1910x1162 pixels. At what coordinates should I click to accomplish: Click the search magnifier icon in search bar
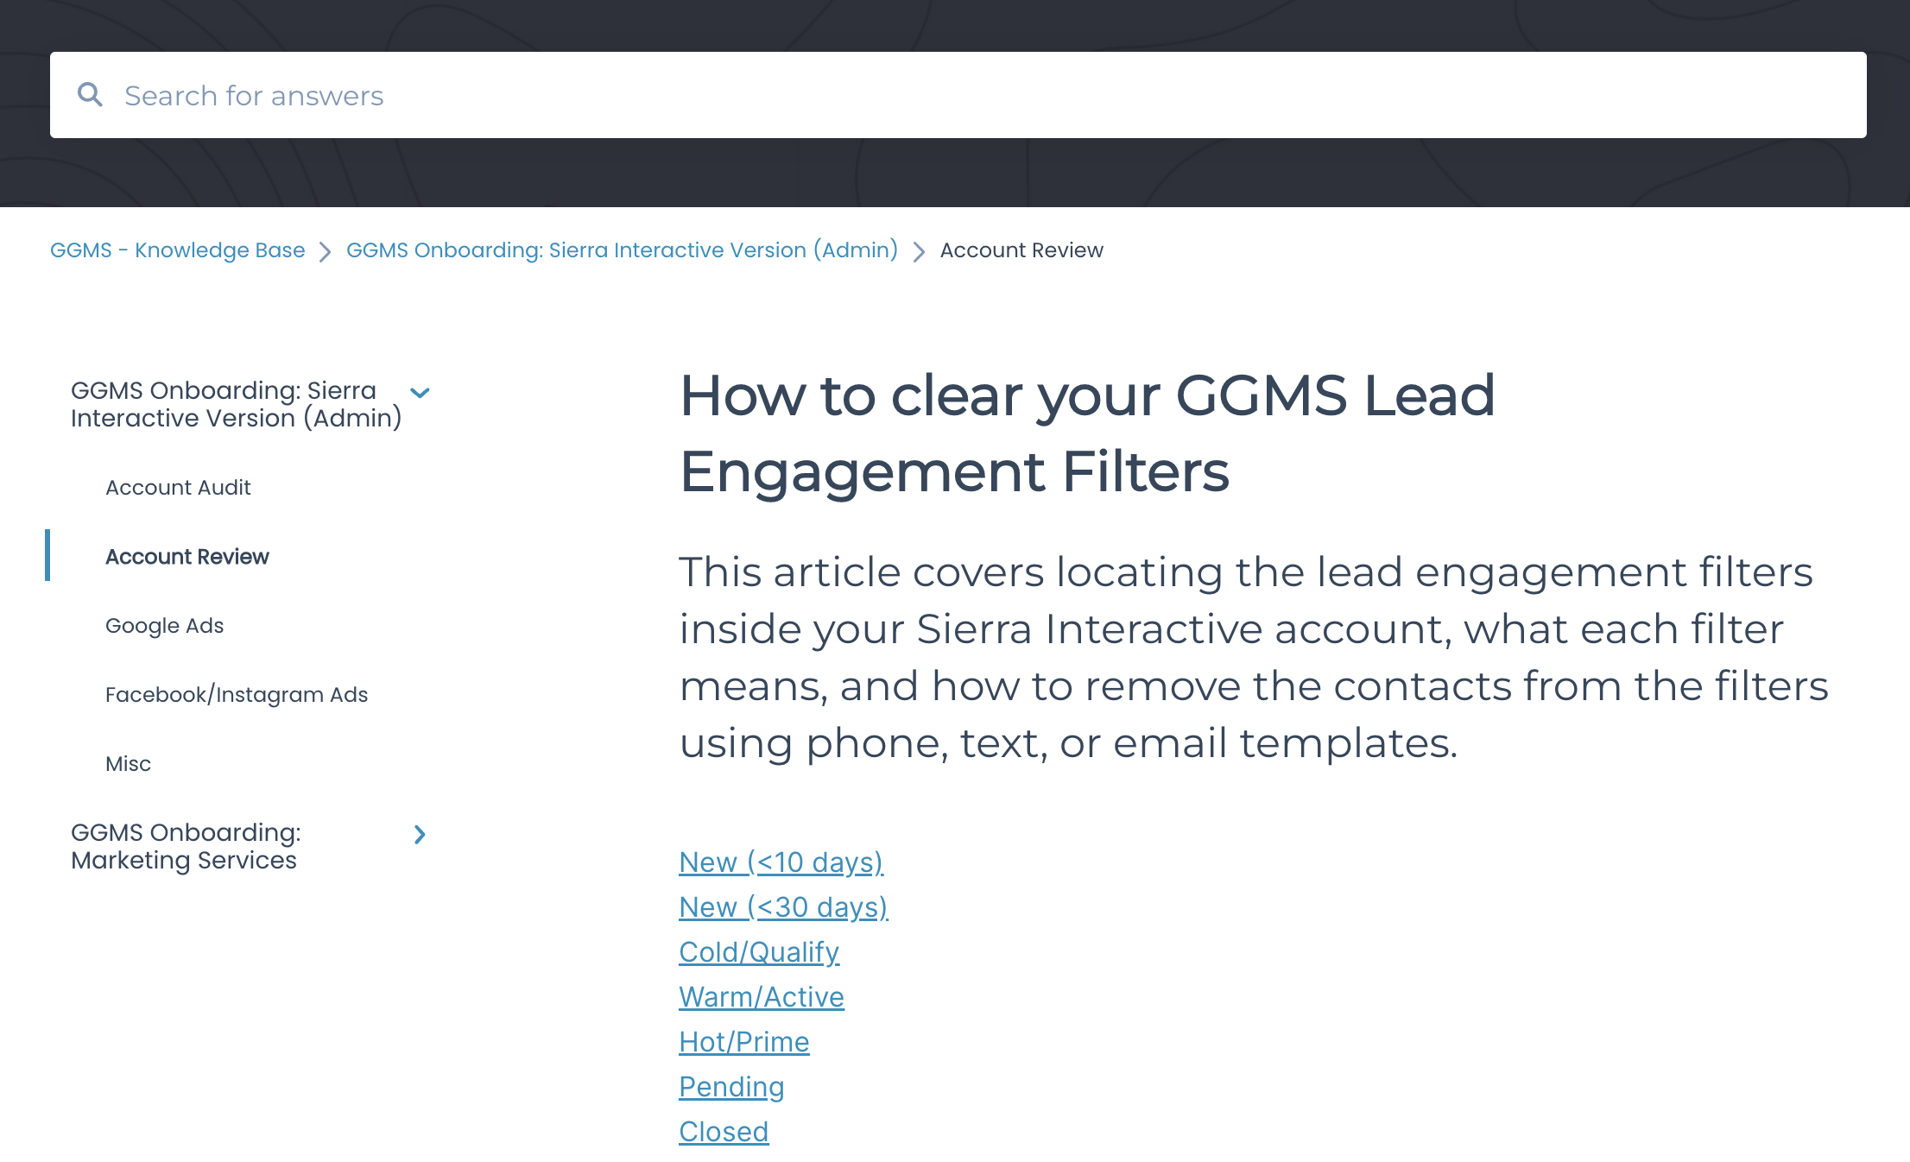pos(92,94)
